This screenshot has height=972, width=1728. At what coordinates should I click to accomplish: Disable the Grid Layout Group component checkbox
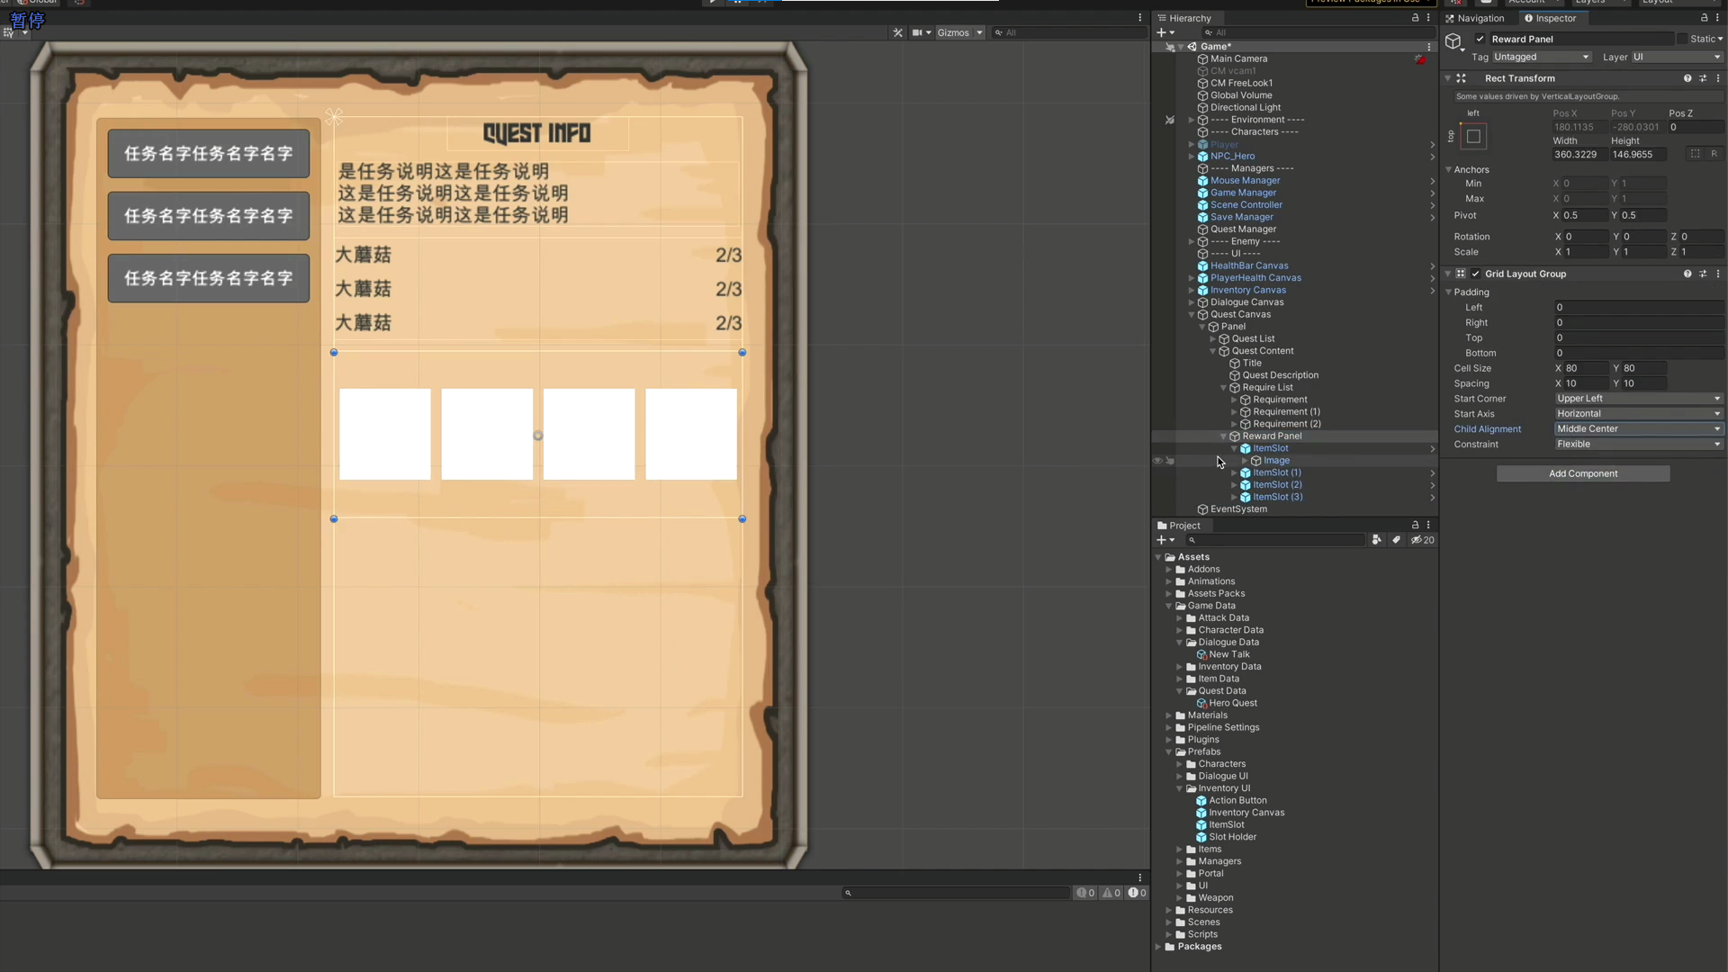(x=1476, y=274)
